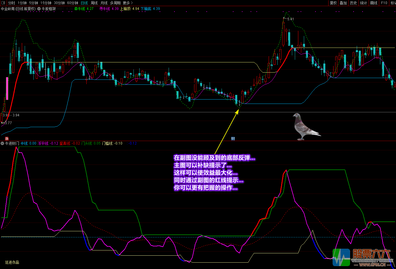Click the 下箱底: 4.39 value label
Viewport: 396px width, 269px height.
[x=150, y=9]
